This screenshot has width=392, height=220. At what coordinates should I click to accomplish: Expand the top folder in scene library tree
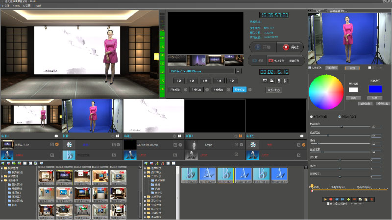click(2, 168)
